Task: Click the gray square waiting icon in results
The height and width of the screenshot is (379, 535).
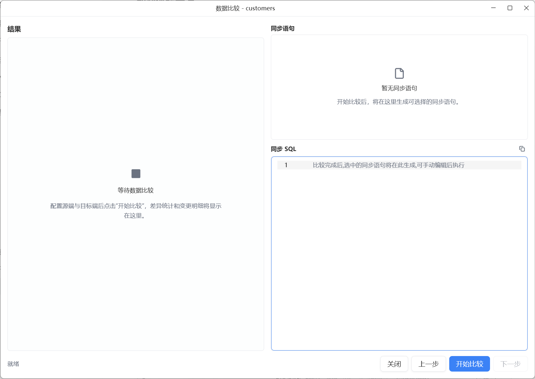Action: point(136,174)
